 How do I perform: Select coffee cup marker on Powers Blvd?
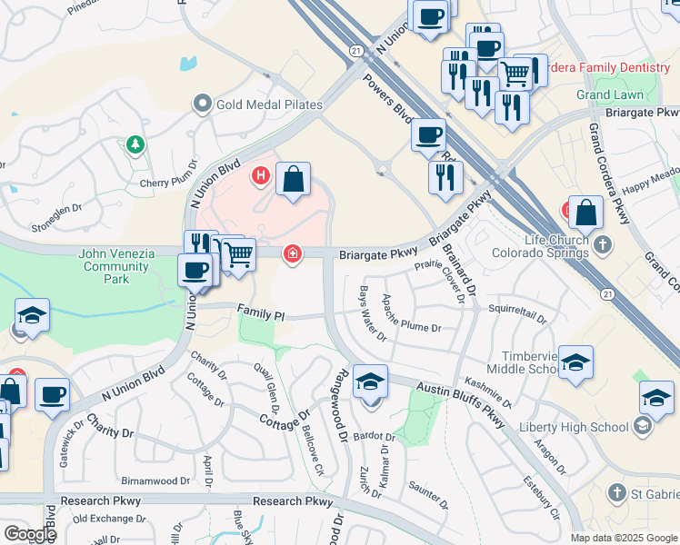428,139
